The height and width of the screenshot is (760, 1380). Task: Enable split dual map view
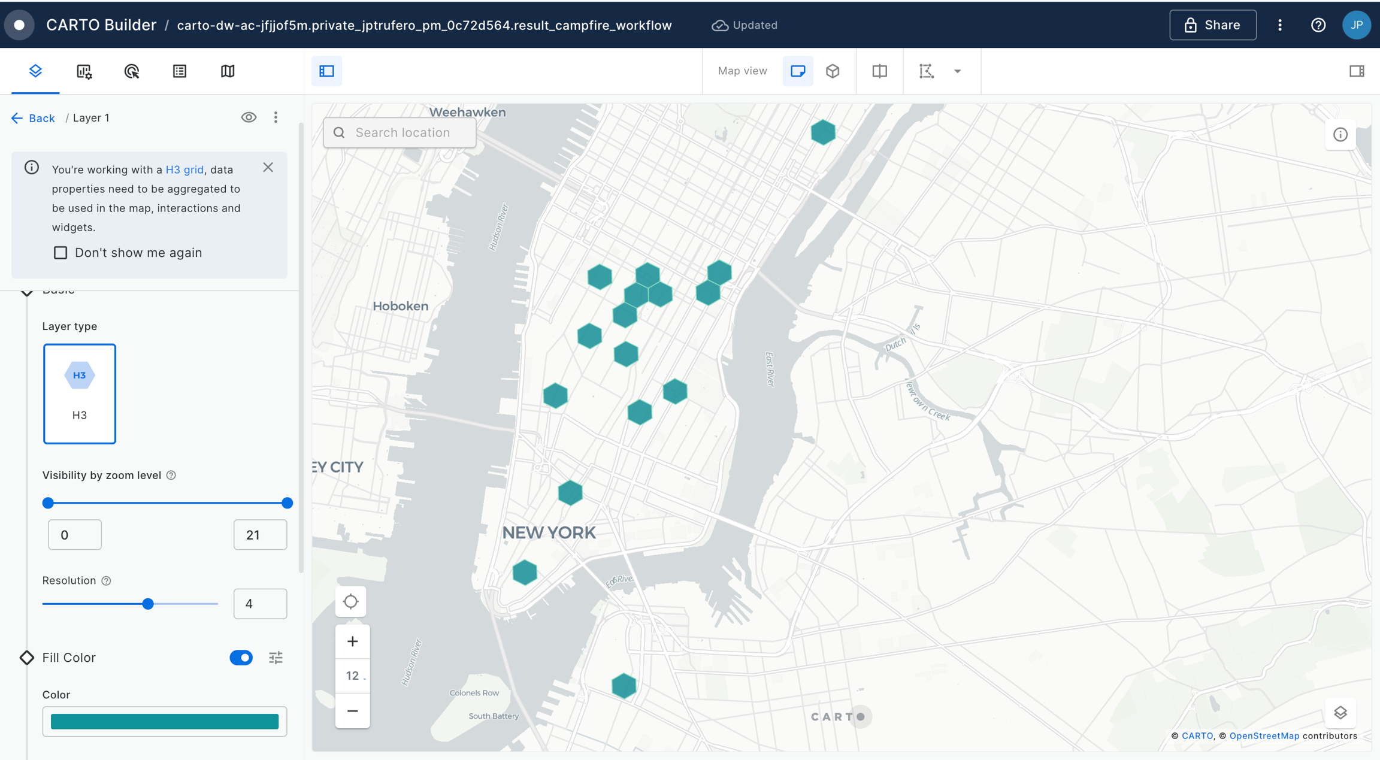pyautogui.click(x=879, y=71)
